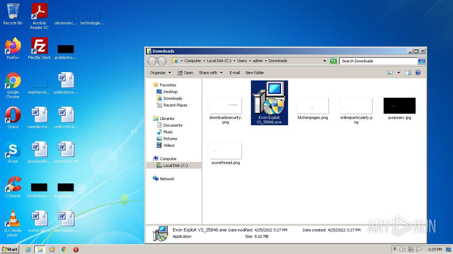Image resolution: width=453 pixels, height=254 pixels.
Task: Expand the admin breadcrumb arrow
Action: coord(266,61)
